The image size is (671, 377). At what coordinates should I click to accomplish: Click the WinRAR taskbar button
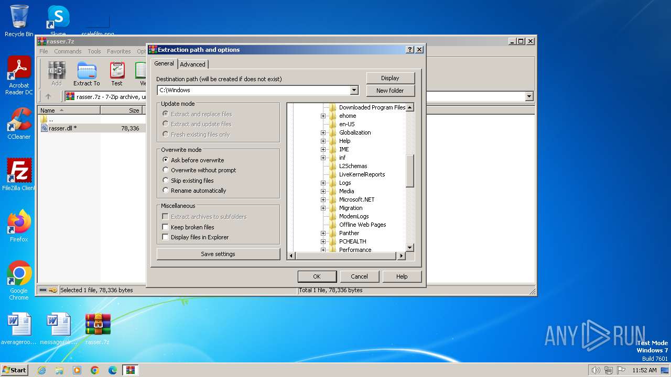point(131,370)
